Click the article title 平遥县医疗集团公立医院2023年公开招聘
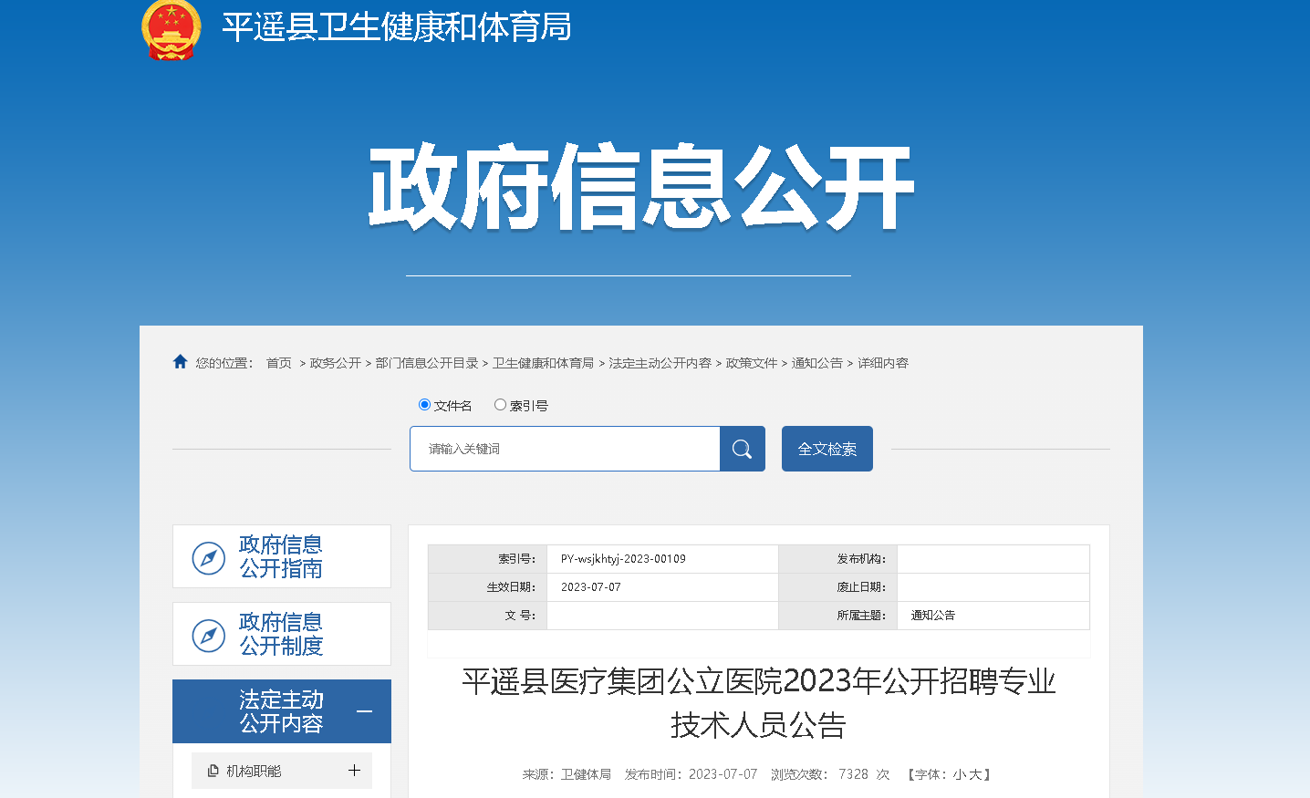The height and width of the screenshot is (798, 1310). click(759, 703)
